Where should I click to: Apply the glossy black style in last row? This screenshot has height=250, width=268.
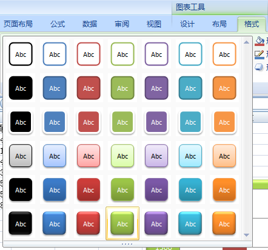[21, 223]
